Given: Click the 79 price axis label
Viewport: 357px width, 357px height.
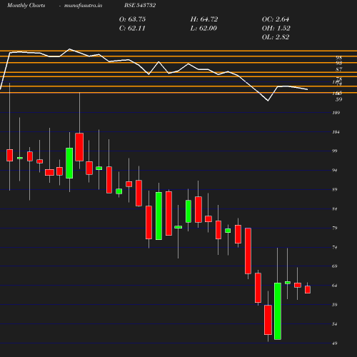Looking at the screenshot, I should pyautogui.click(x=334, y=228).
